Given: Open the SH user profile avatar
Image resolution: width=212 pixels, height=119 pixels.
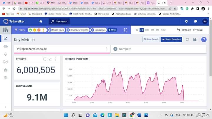Looking at the screenshot, I should click(205, 21).
